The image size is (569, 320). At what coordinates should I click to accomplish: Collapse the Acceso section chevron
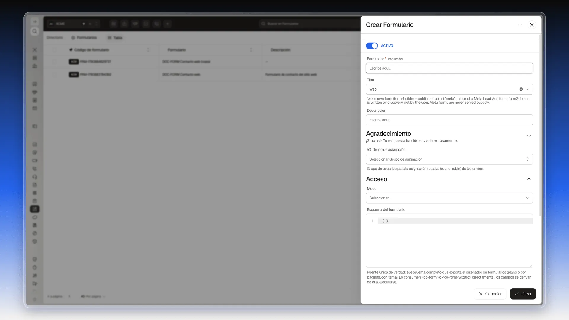tap(529, 179)
